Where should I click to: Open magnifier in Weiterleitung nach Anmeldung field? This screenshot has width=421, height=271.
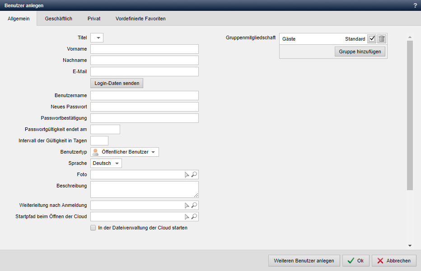tap(194, 205)
